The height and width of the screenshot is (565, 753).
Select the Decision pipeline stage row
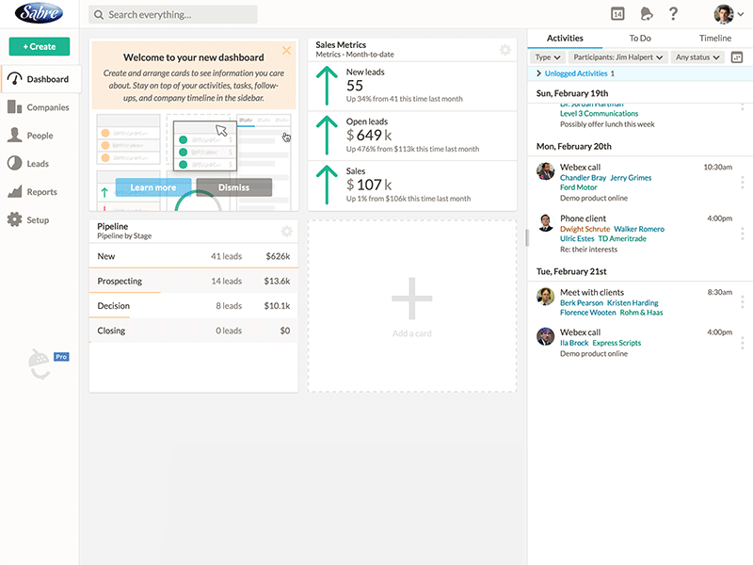(194, 305)
